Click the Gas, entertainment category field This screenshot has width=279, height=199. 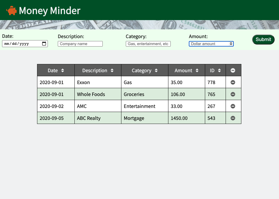(x=148, y=44)
